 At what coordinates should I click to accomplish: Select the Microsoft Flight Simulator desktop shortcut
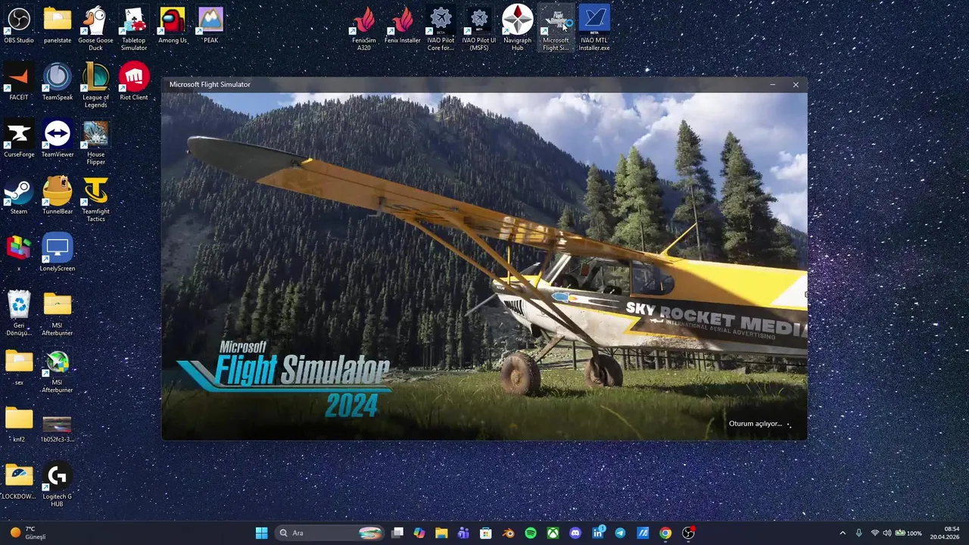(556, 28)
